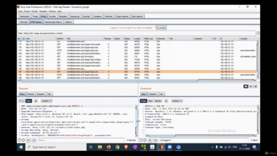Click Response search field containing 'not logged in'
Screen dimensions: 277x156
pyautogui.click(x=204, y=140)
